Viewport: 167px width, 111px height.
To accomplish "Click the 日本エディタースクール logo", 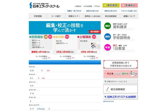I will [44, 5].
